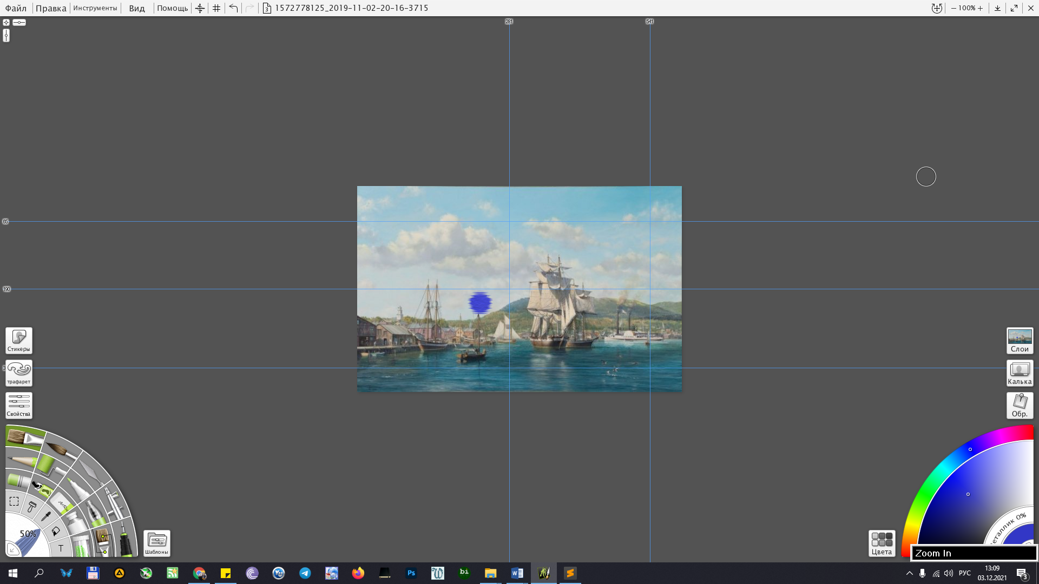This screenshot has height=584, width=1039.
Task: Open the Инструменты menu
Action: coord(95,8)
